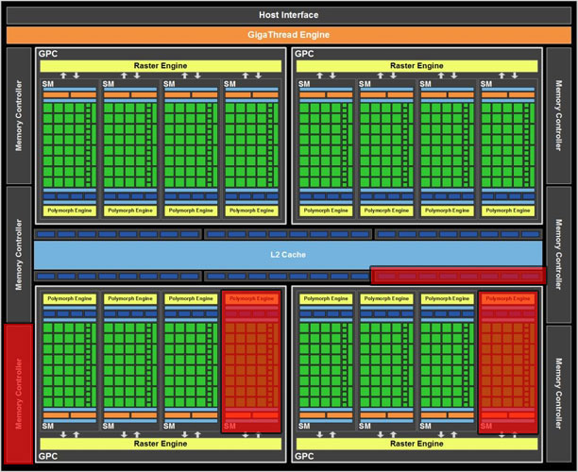Select Raster Engine in the lower-left GPC
578x472 pixels.
(x=161, y=444)
